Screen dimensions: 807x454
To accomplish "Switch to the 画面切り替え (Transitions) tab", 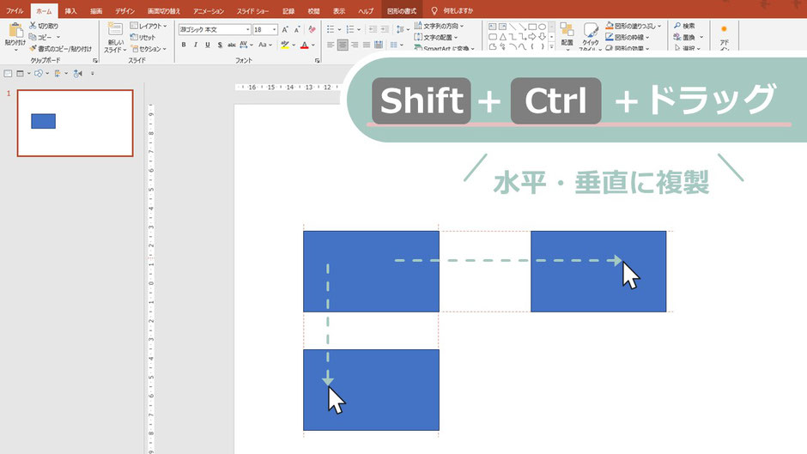I will [x=164, y=11].
